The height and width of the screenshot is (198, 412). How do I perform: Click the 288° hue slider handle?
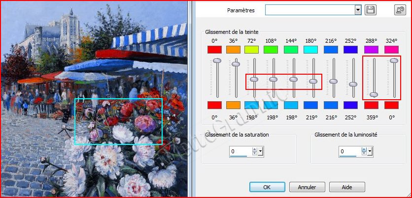pos(374,94)
